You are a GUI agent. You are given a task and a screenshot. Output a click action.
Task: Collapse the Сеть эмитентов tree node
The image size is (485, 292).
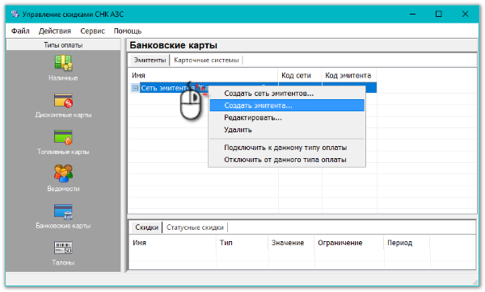(x=135, y=88)
